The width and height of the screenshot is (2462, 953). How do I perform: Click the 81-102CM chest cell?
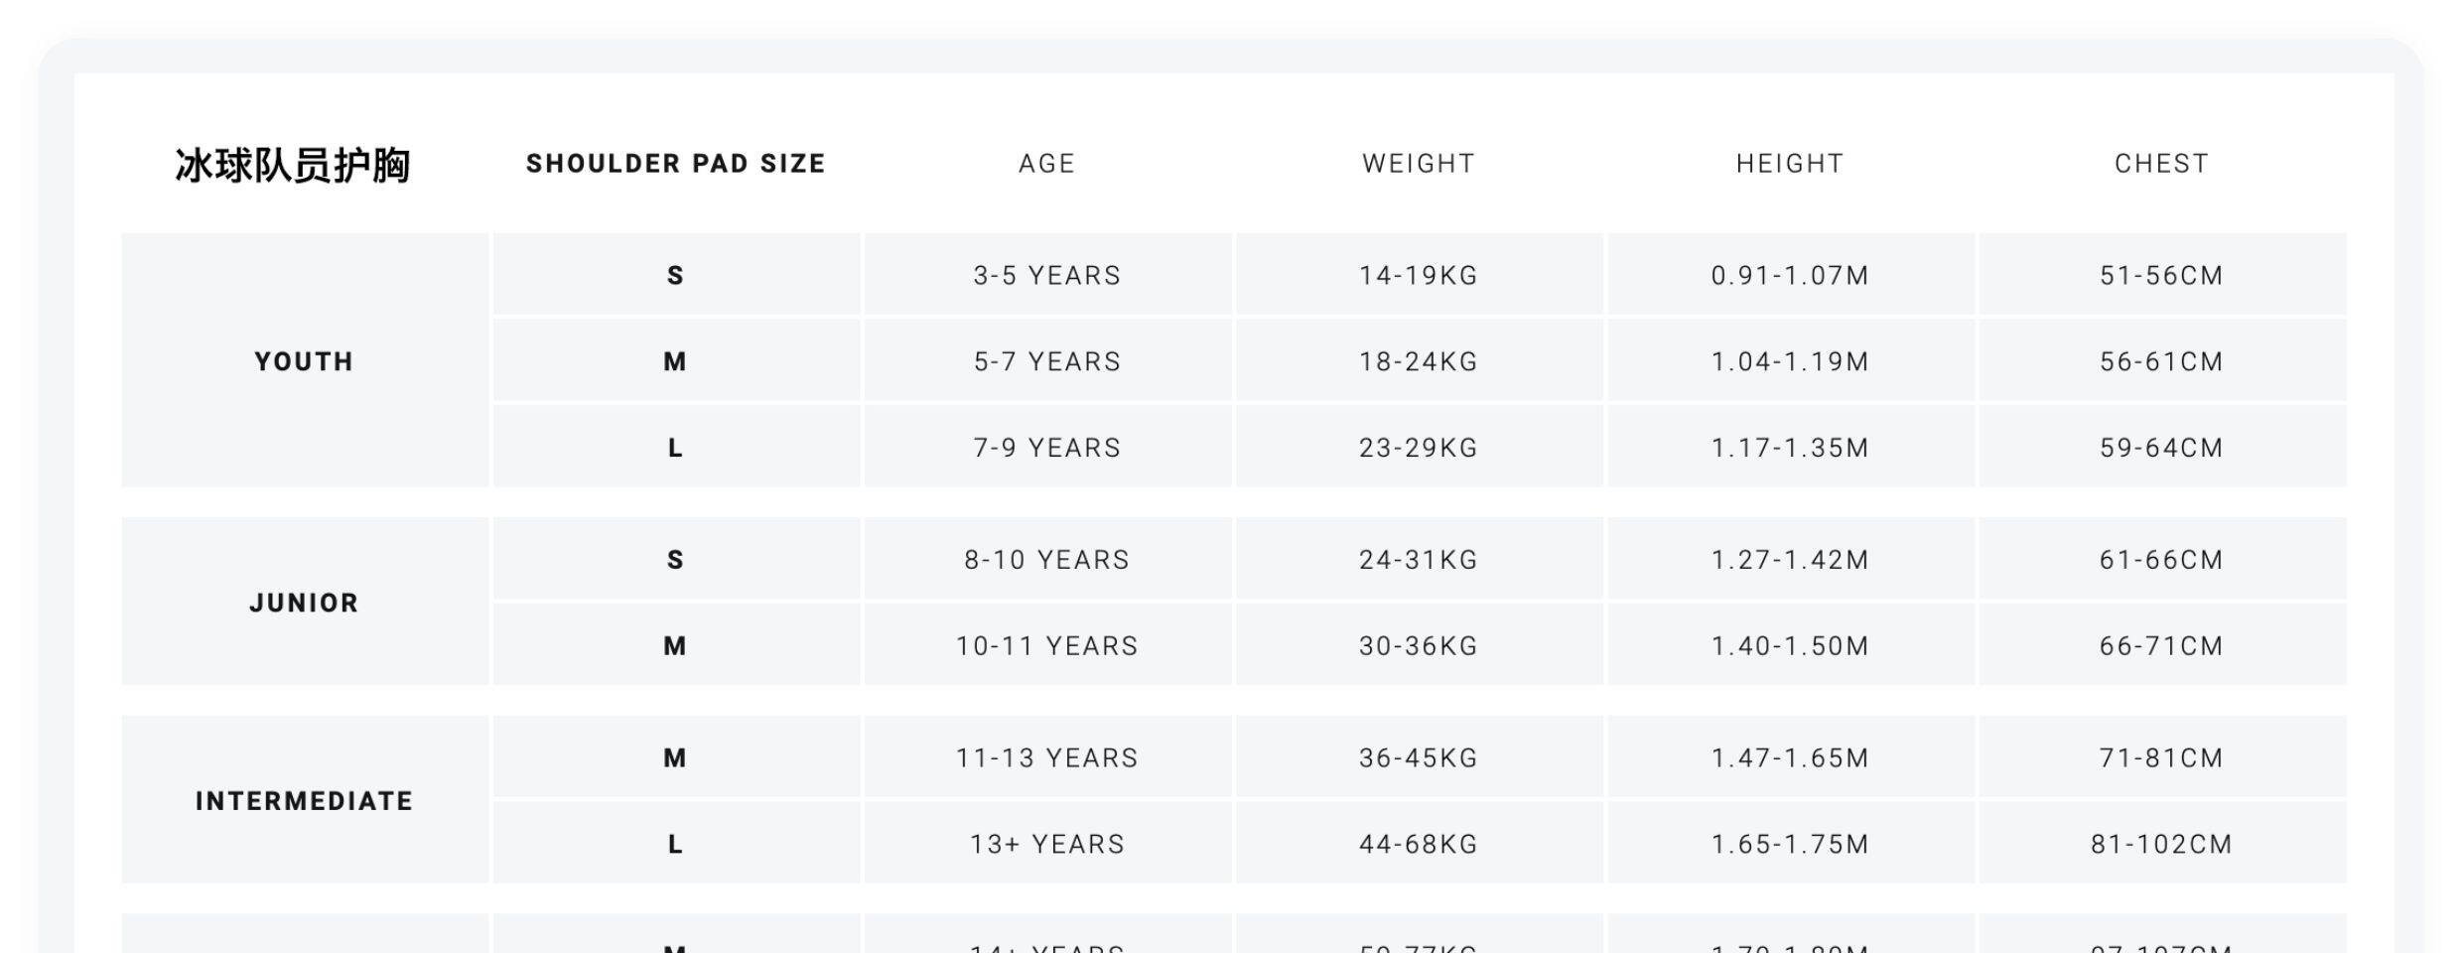pos(2161,845)
